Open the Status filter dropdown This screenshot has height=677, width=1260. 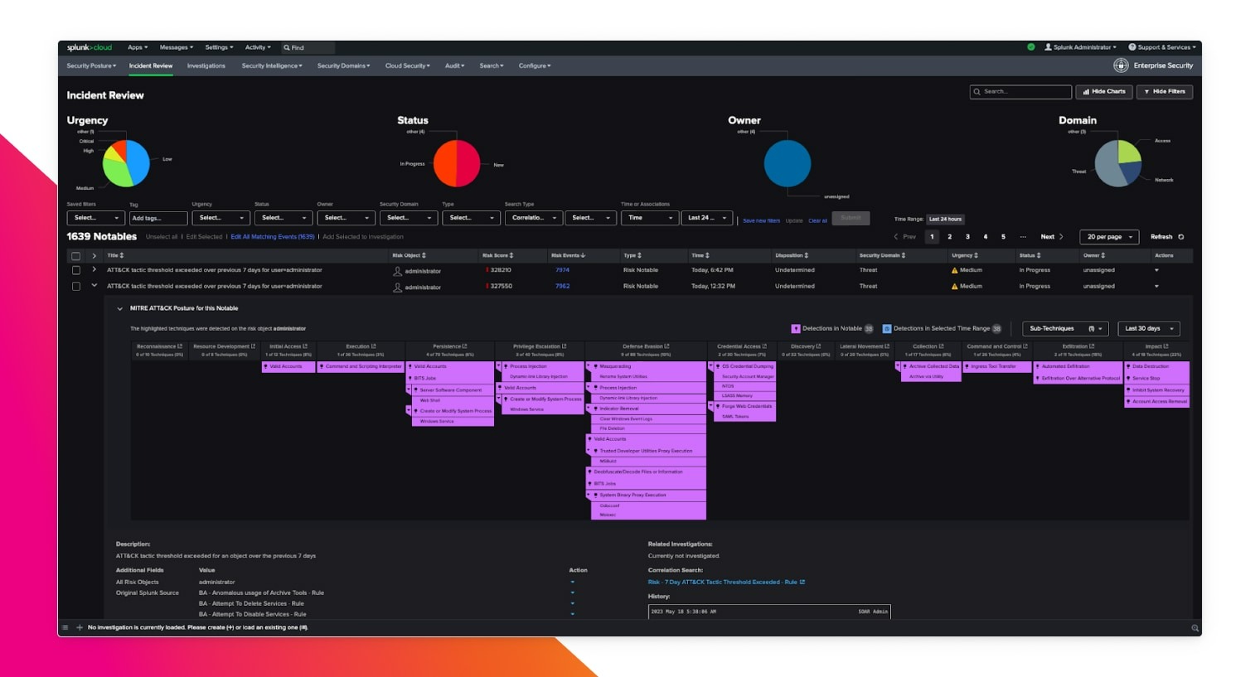coord(283,218)
